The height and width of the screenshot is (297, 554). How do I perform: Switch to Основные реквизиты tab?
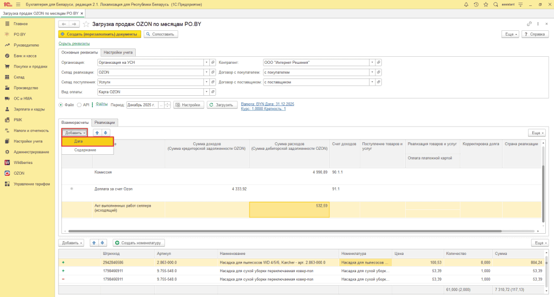click(80, 52)
